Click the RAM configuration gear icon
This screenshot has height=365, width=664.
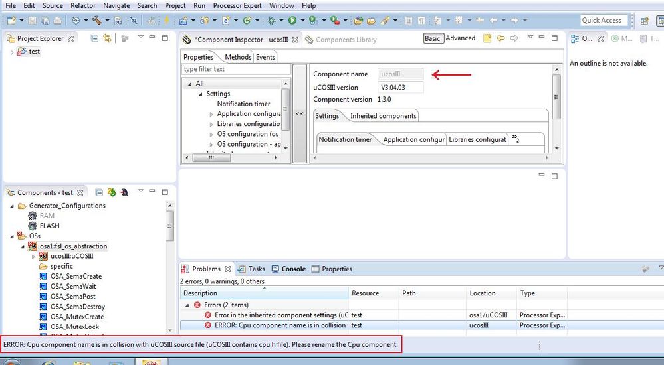tap(33, 216)
